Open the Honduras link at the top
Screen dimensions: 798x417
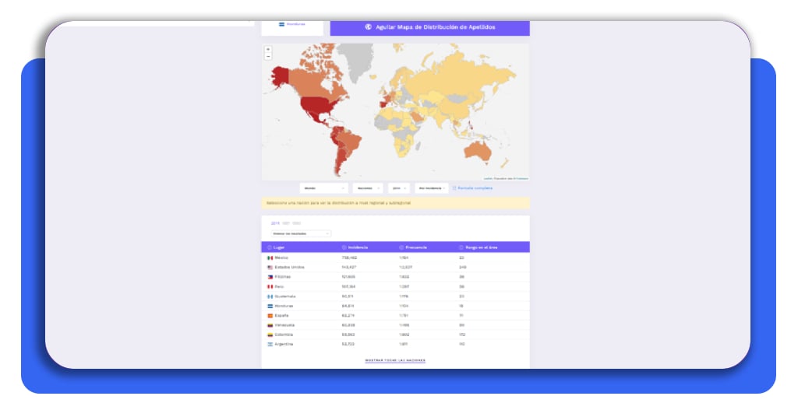tap(295, 24)
